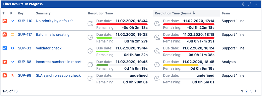The image size is (262, 96).
Task: Click the task checkmark type icon for SUP-33
Action: 5,48
